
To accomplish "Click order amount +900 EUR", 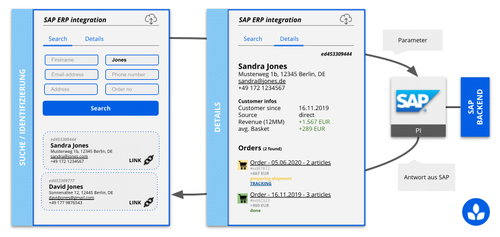I will 260,206.
